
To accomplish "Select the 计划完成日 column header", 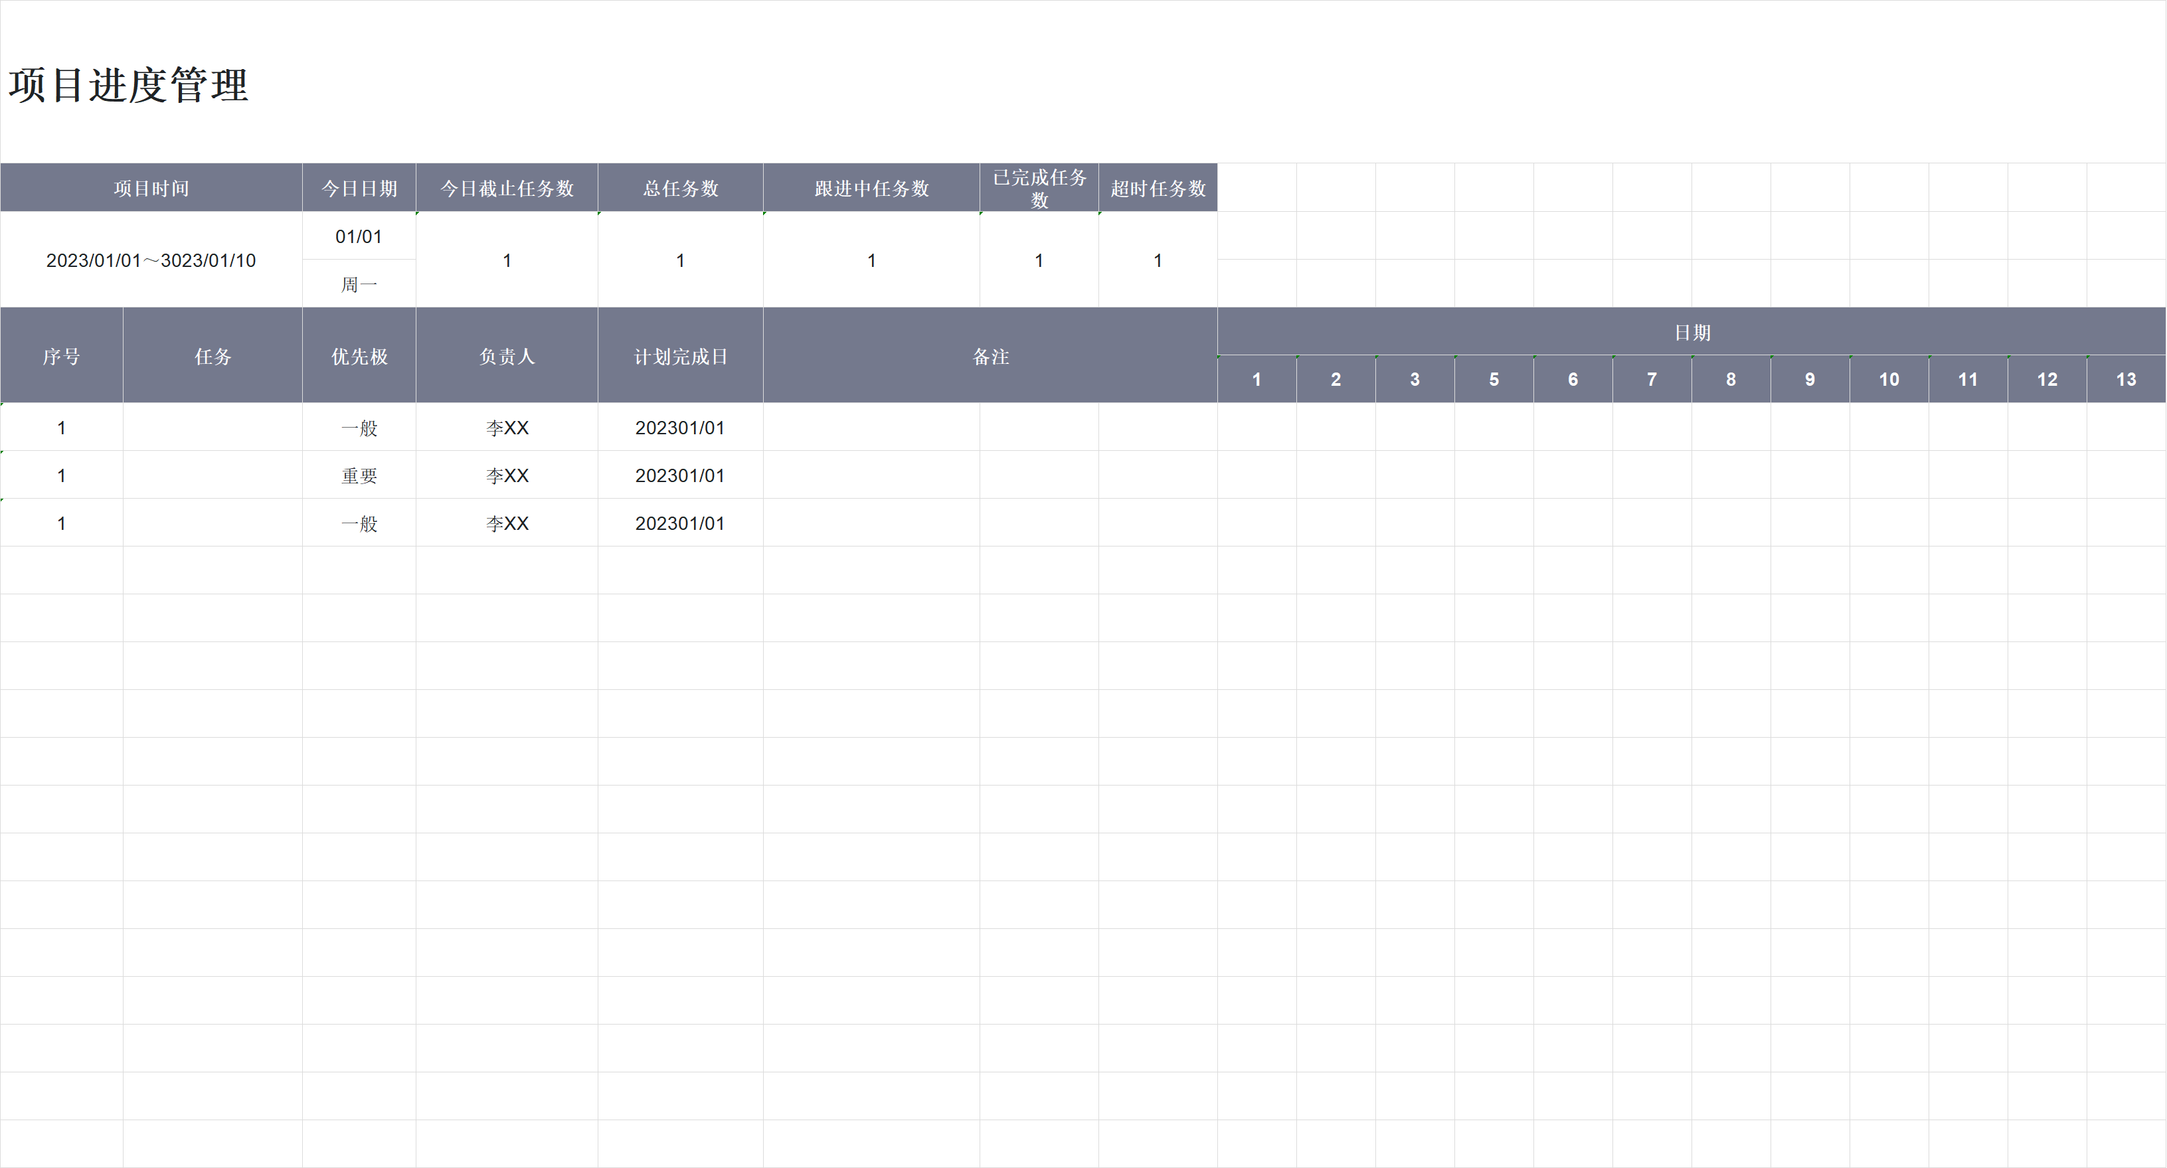I will click(679, 357).
